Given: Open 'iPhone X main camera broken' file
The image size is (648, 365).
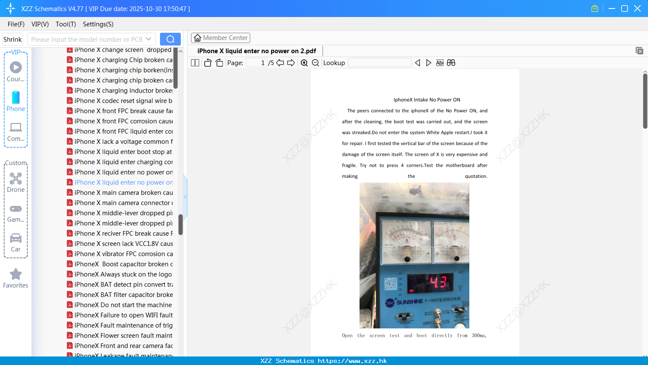Looking at the screenshot, I should coord(119,193).
